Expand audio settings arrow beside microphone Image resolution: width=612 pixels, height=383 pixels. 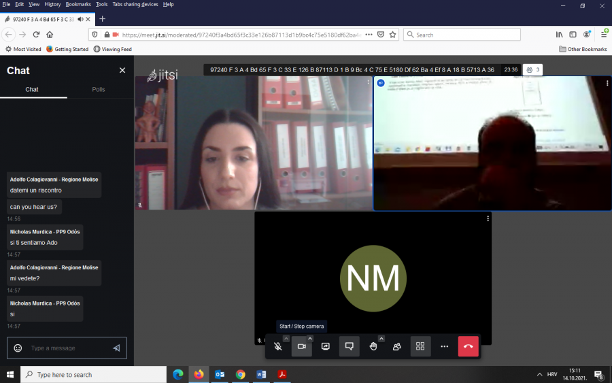click(286, 339)
